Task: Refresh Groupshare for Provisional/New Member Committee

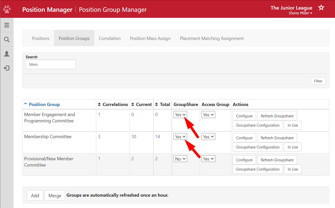Action: 277,160
